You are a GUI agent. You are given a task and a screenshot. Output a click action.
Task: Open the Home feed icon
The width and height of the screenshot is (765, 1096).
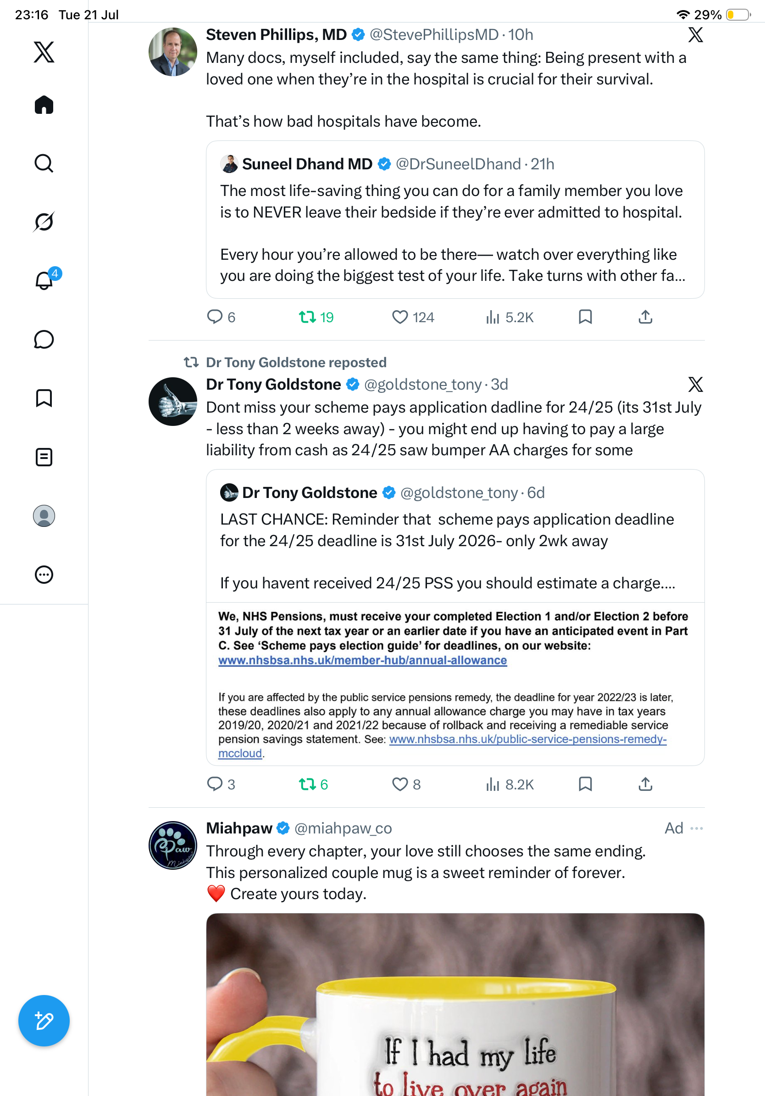pyautogui.click(x=44, y=105)
